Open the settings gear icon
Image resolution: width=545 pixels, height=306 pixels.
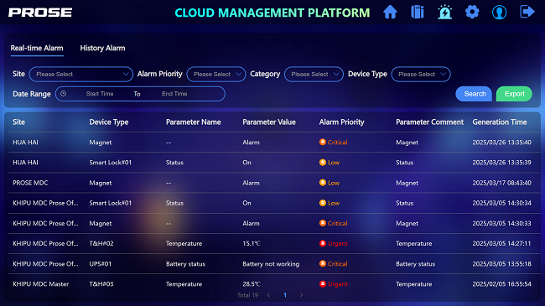coord(472,13)
